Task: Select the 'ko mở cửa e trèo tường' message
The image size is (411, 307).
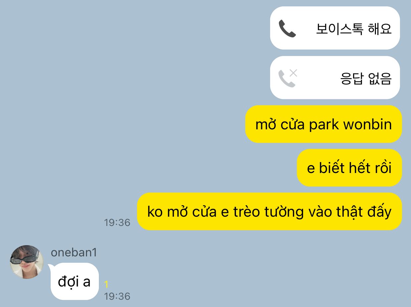Action: click(269, 211)
